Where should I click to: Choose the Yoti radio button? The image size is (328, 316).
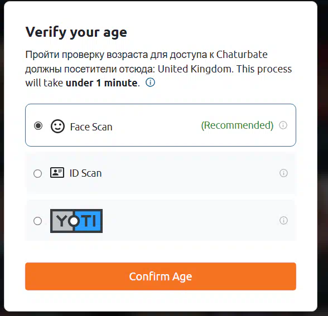pyautogui.click(x=38, y=221)
